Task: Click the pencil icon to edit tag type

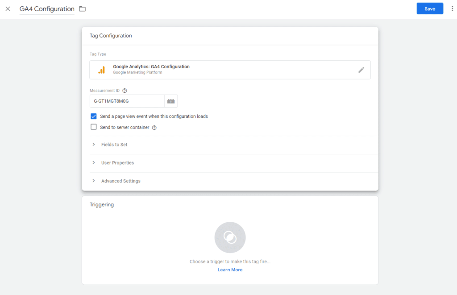Action: point(361,70)
